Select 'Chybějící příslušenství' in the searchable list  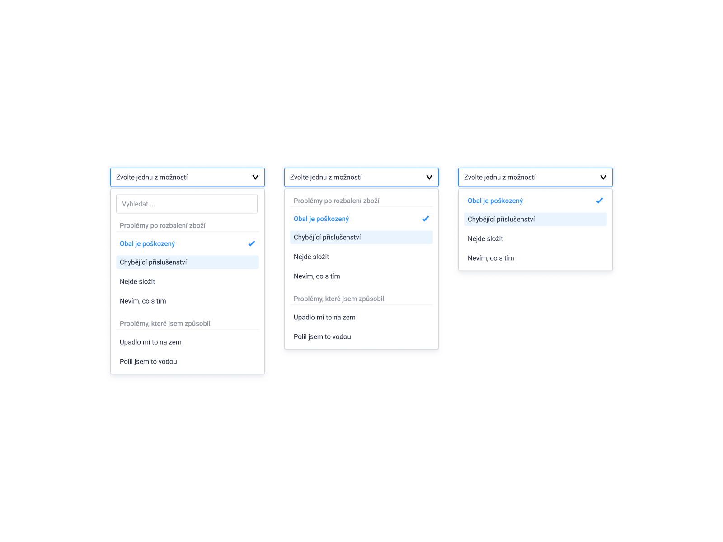click(187, 262)
